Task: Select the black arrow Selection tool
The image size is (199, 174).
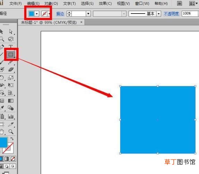Action: [1, 31]
